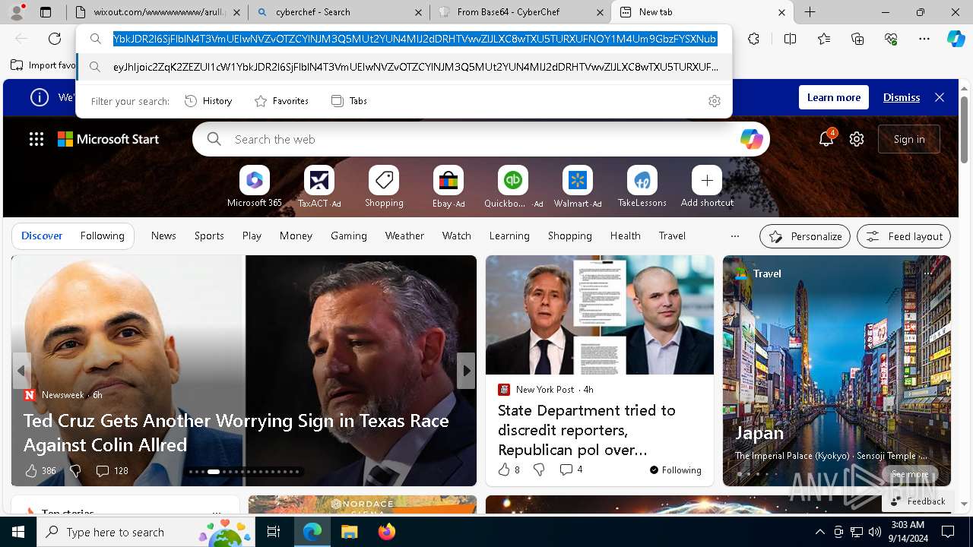Switch to From Base64 - CyberChef tab
This screenshot has height=547, width=973.
[521, 12]
